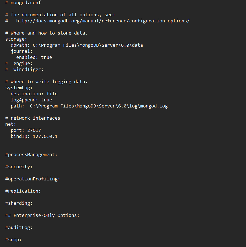The image size is (246, 247).
Task: Place cursor on the "net:" line
Action: [11, 124]
